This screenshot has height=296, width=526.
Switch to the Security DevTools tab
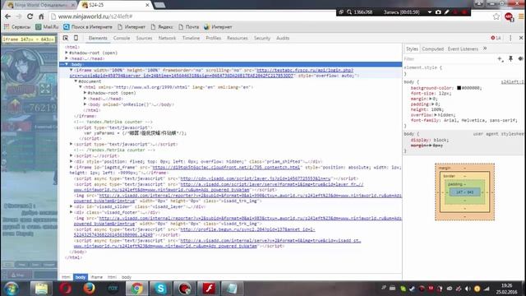[x=262, y=38]
